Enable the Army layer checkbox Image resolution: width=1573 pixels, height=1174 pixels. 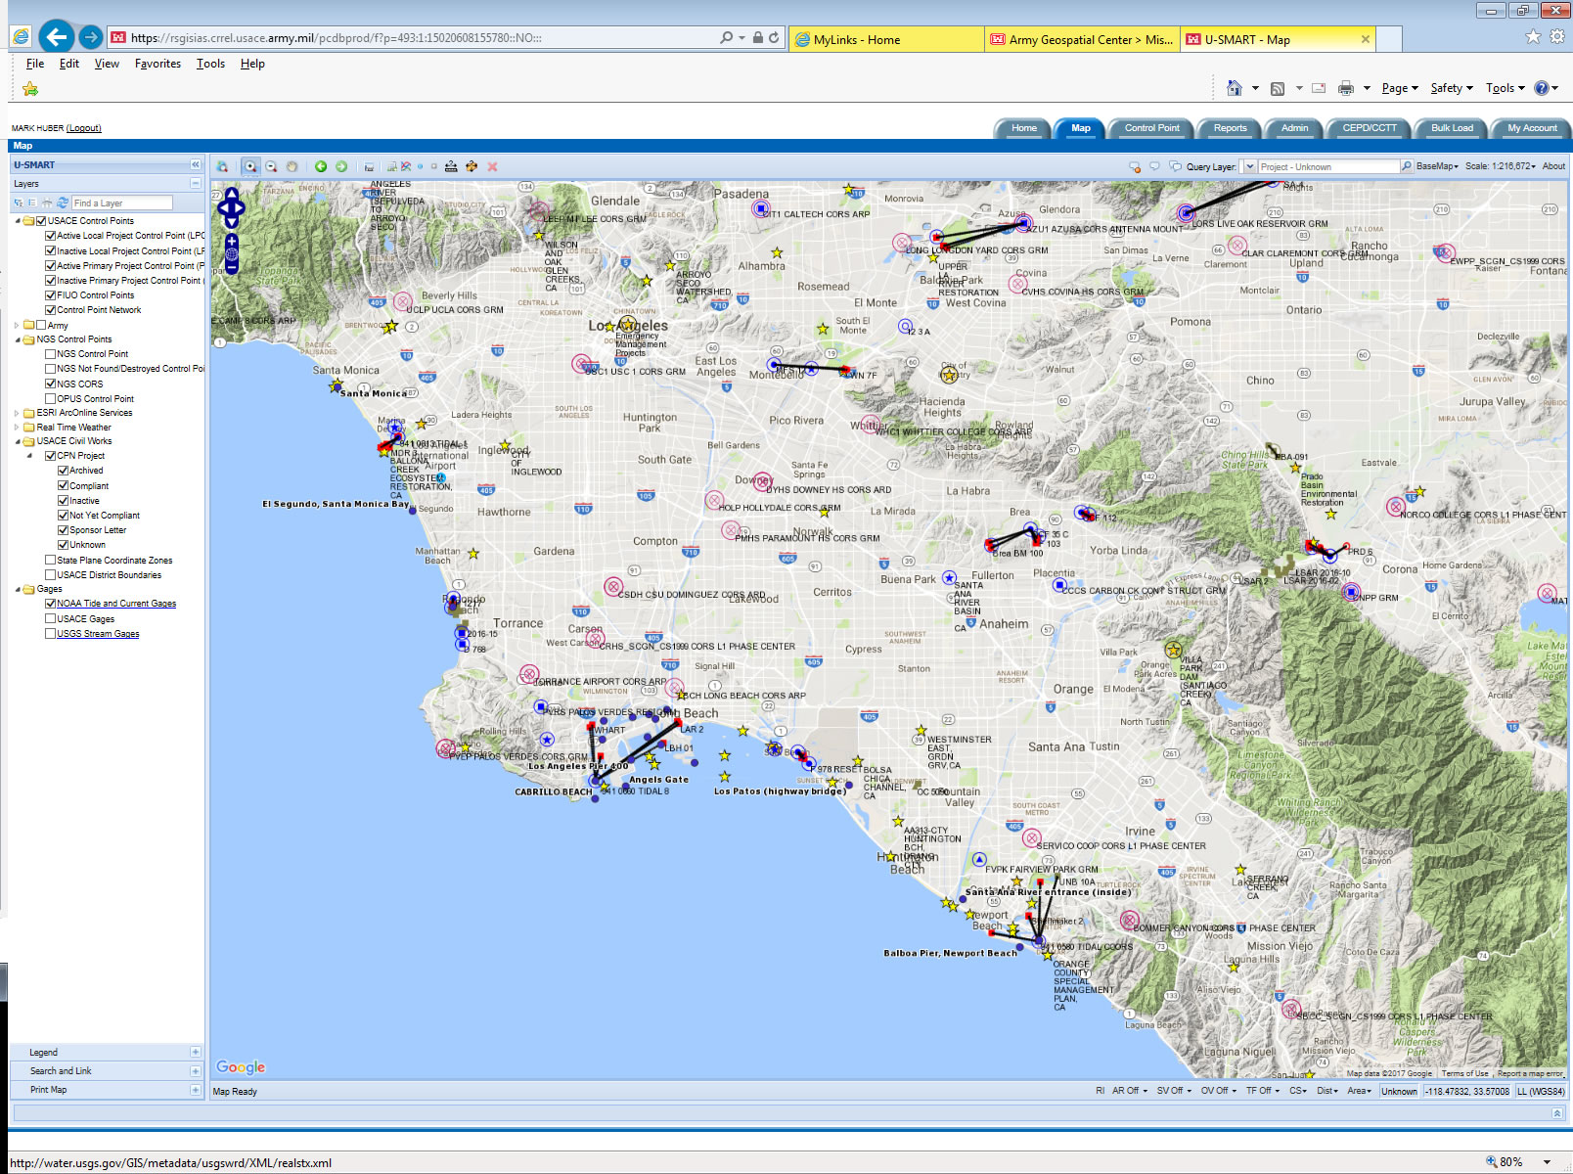point(41,325)
